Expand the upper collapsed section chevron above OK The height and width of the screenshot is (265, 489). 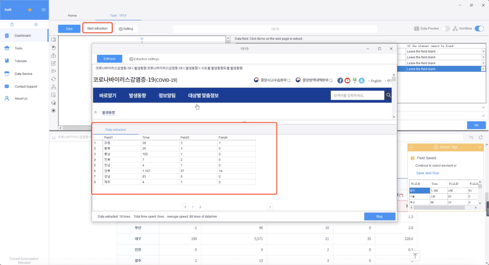coord(483,107)
